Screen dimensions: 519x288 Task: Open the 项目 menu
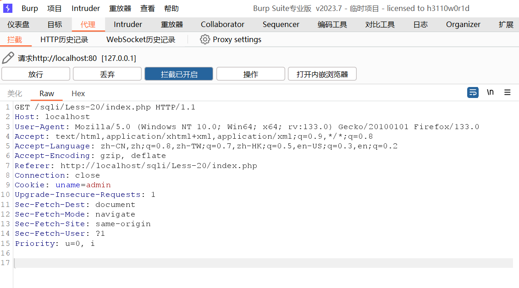(54, 8)
